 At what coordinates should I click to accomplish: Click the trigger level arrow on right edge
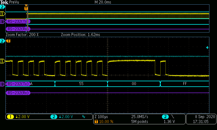pos(208,48)
